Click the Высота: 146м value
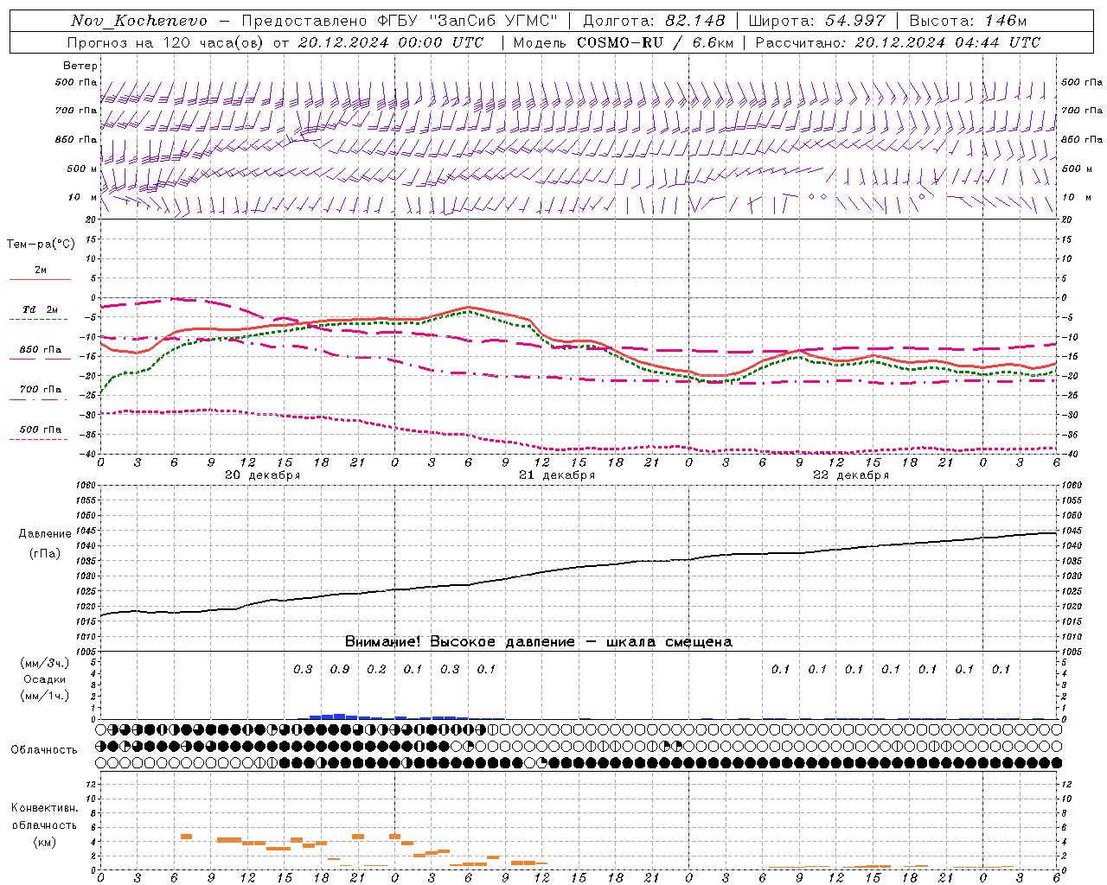Image resolution: width=1107 pixels, height=885 pixels. (968, 21)
